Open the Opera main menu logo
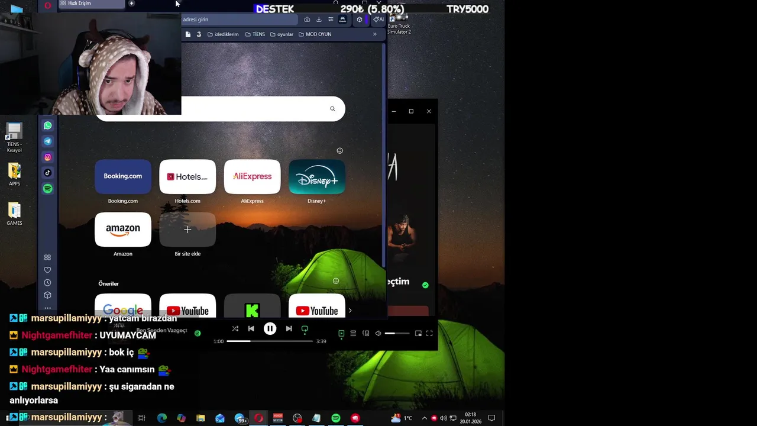757x426 pixels. point(48,5)
